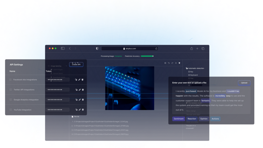Select the image1_12345.jpg file path

coord(101,122)
